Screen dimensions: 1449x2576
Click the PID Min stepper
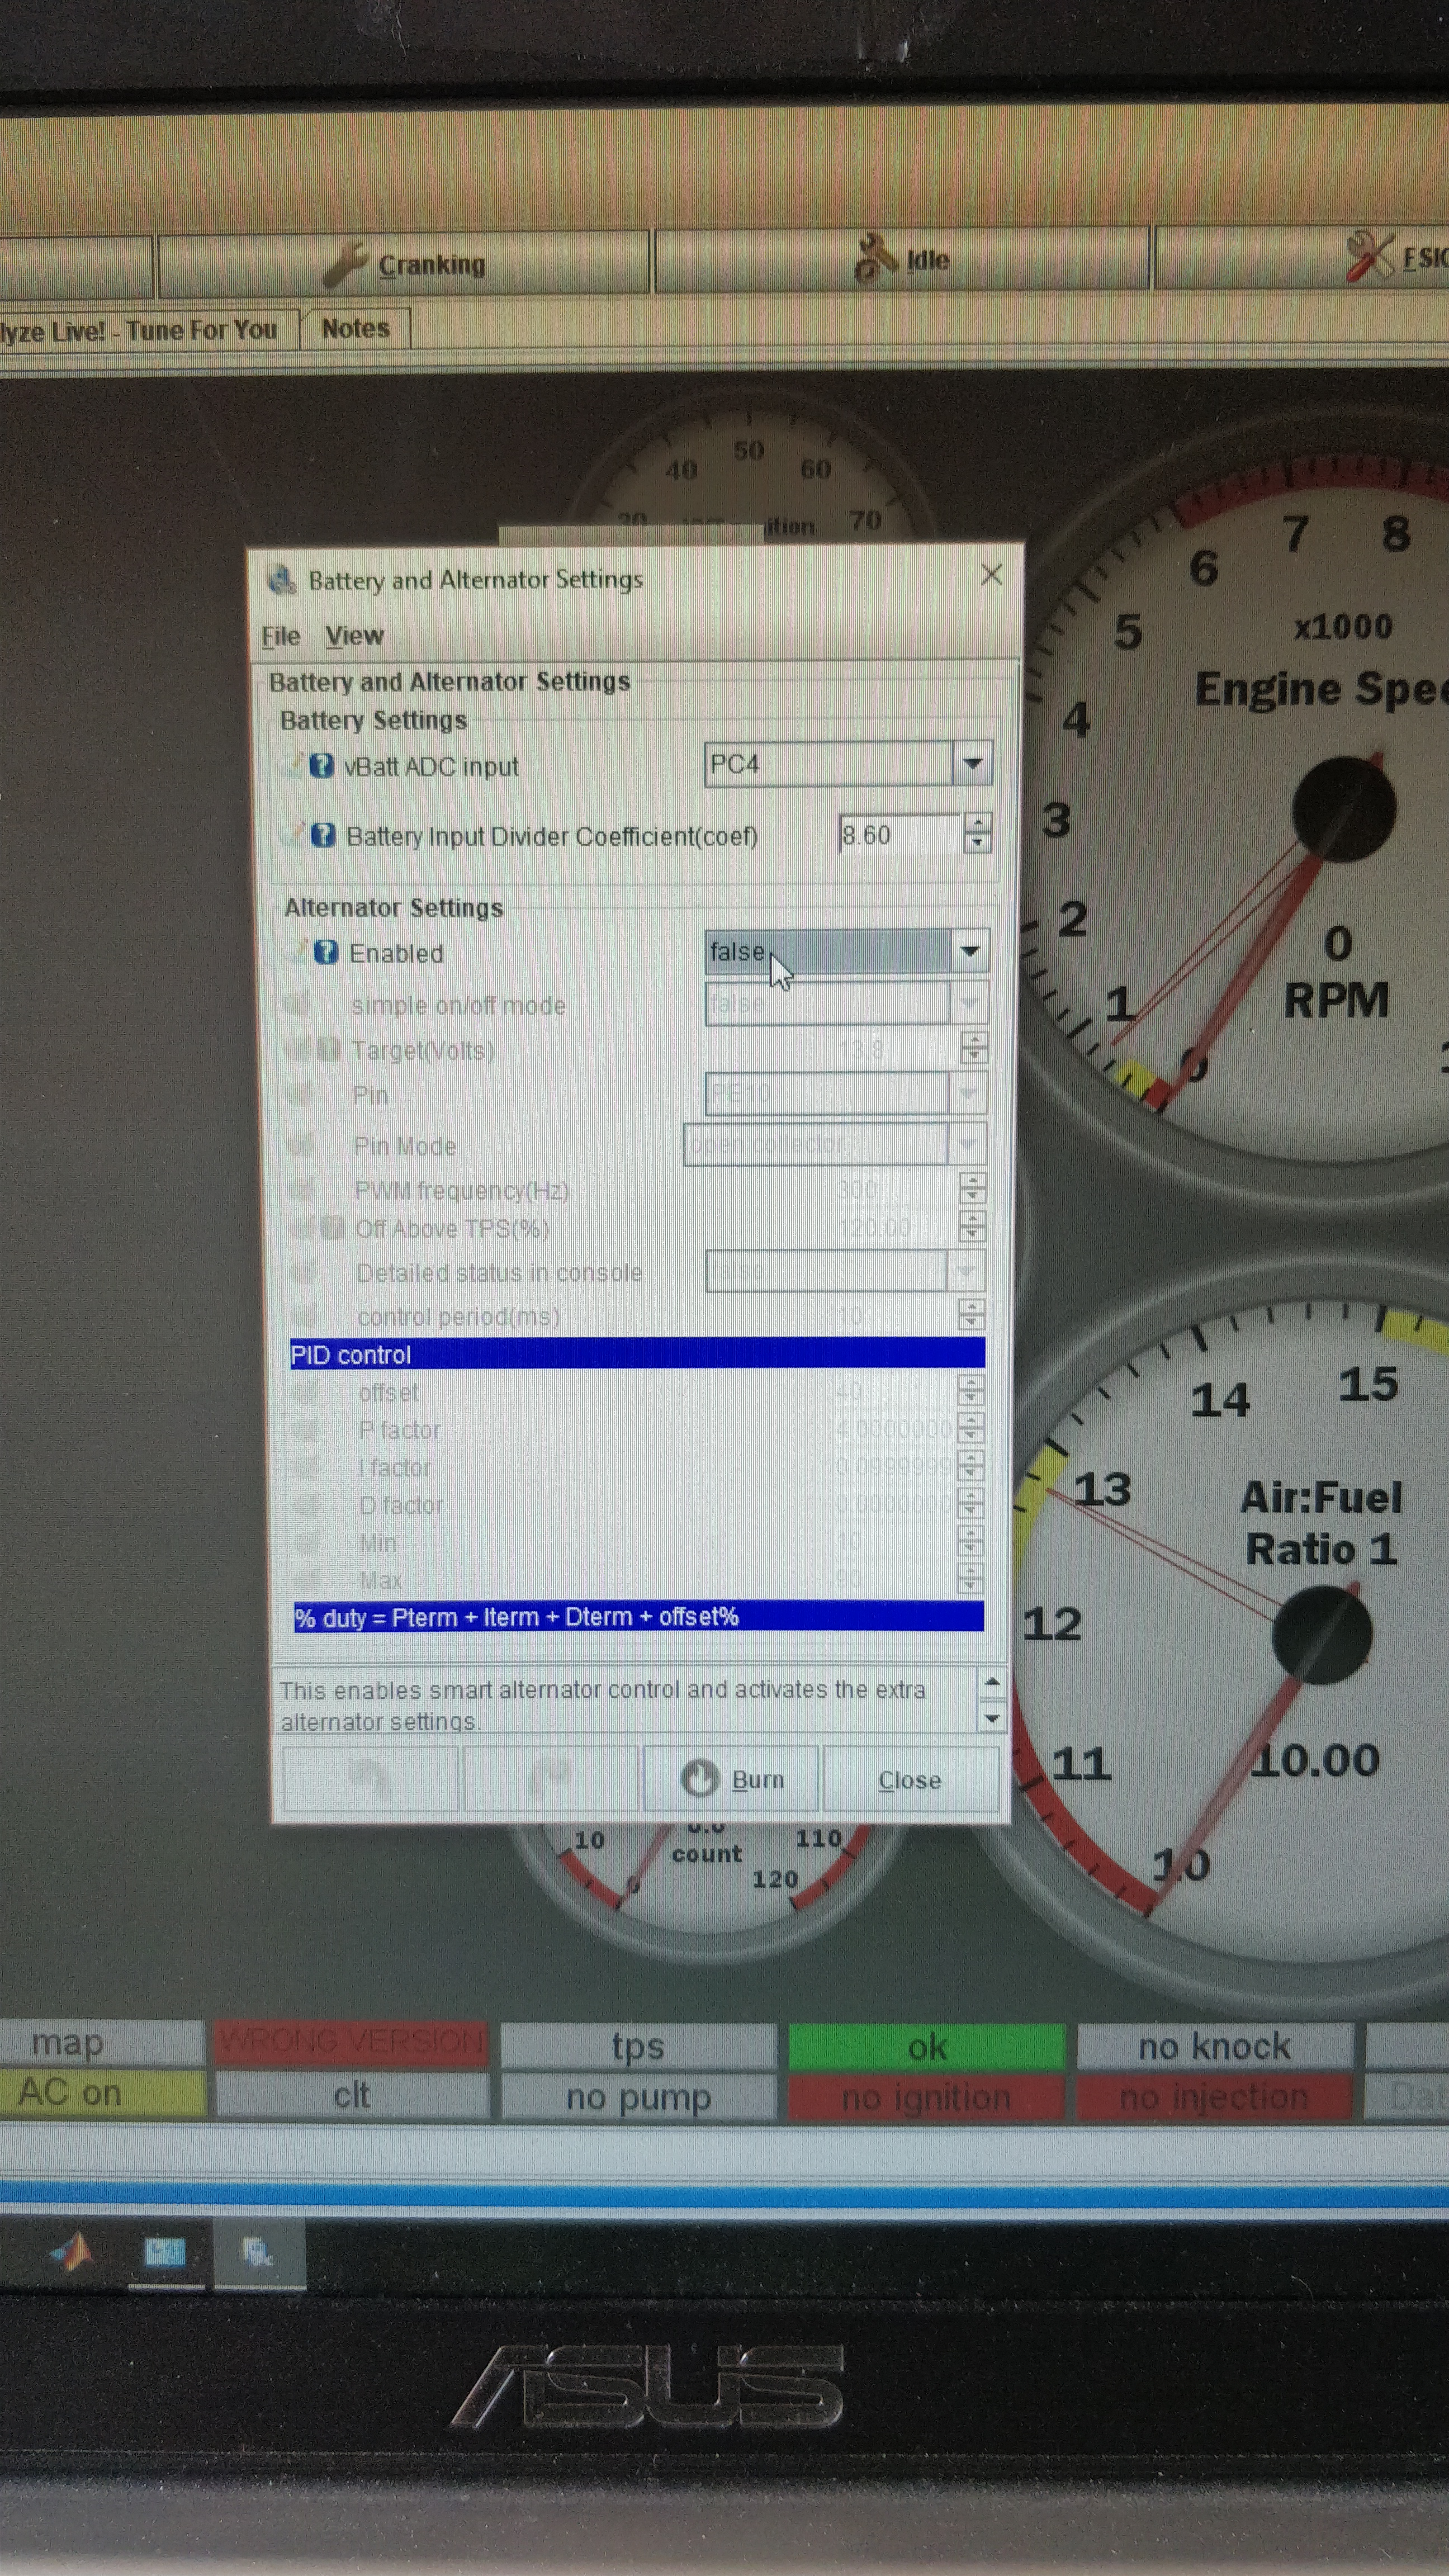pyautogui.click(x=971, y=1540)
